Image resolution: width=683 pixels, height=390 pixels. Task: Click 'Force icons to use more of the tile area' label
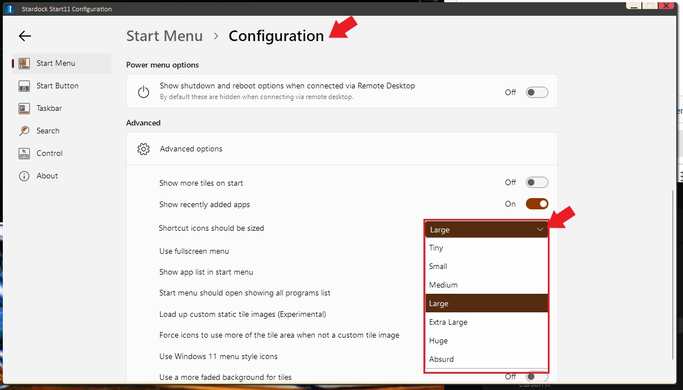point(279,335)
